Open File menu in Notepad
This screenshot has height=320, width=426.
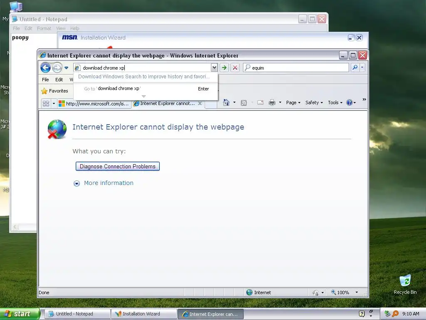coord(16,28)
